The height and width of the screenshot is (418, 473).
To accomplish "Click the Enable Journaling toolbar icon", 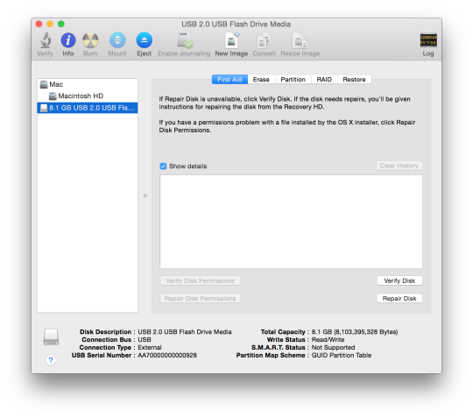I will pyautogui.click(x=184, y=40).
